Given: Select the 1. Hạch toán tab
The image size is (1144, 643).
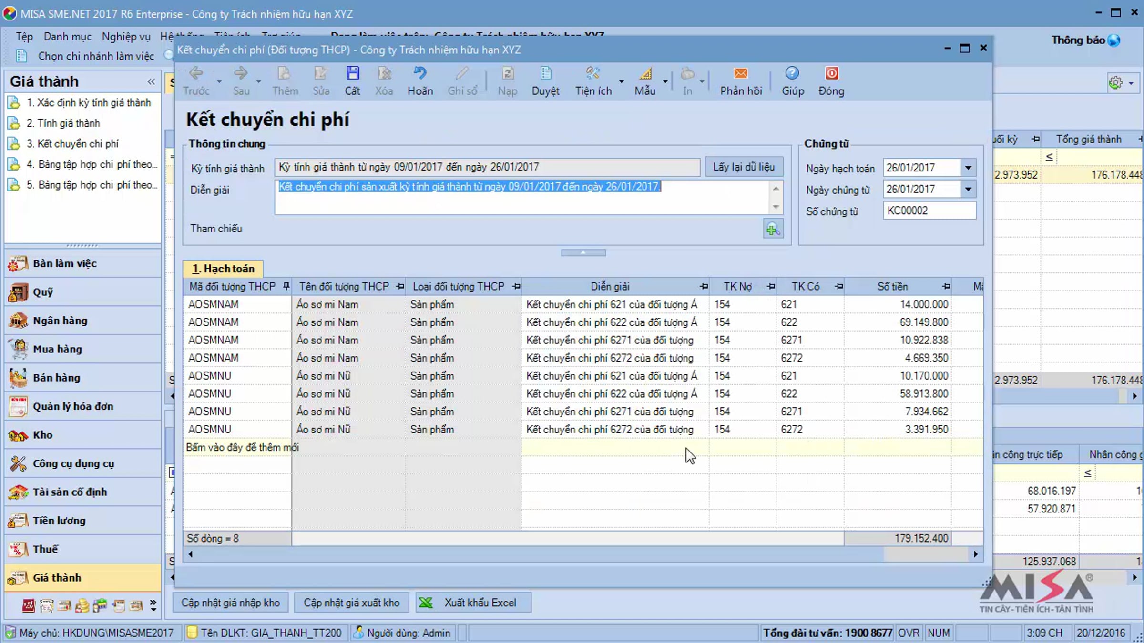Looking at the screenshot, I should (223, 269).
